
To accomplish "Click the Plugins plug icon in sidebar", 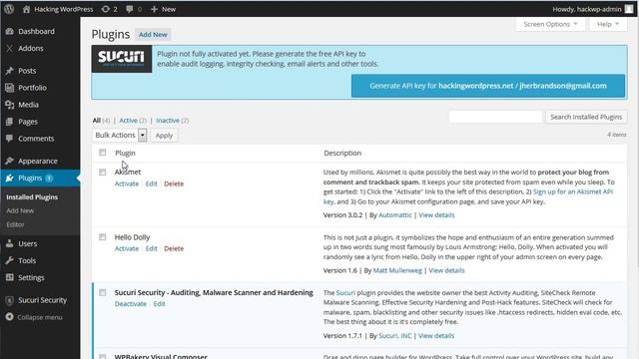I will click(x=9, y=178).
